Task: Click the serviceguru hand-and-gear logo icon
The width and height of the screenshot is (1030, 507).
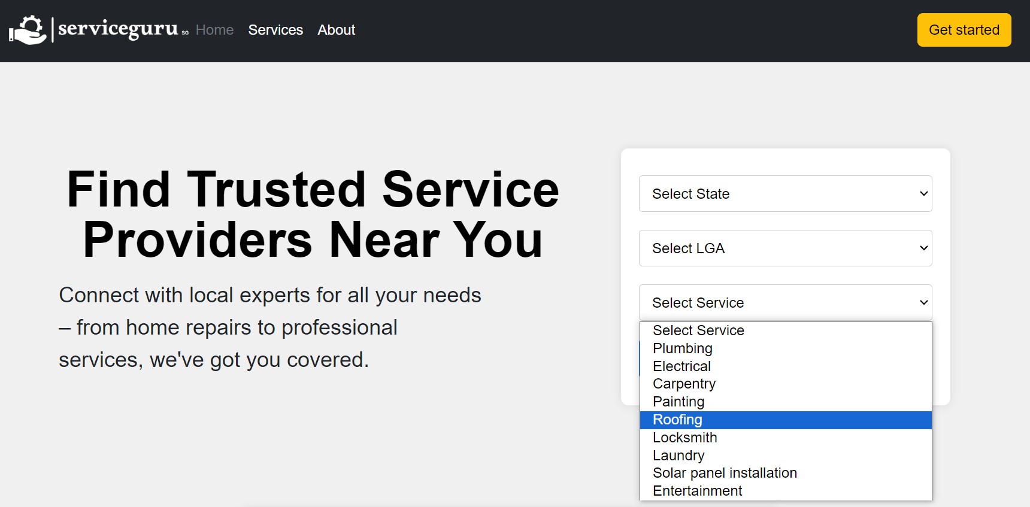Action: click(28, 30)
